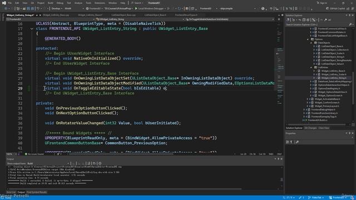Click the Search box in title bar
This screenshot has width=356, height=200.
(137, 3)
